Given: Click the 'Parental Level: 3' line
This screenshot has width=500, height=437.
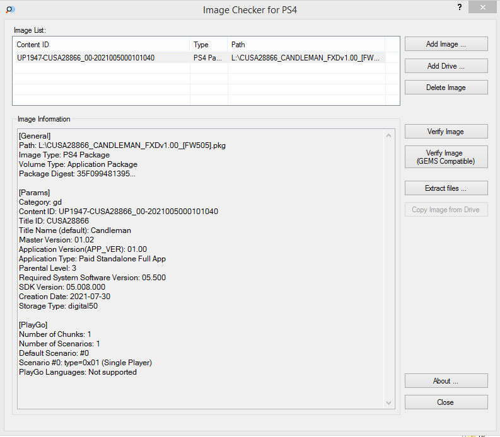Looking at the screenshot, I should 47,268.
